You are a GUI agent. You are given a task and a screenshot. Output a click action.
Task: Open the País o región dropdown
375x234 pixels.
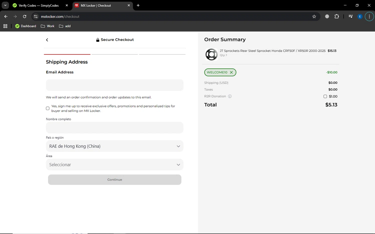(115, 146)
